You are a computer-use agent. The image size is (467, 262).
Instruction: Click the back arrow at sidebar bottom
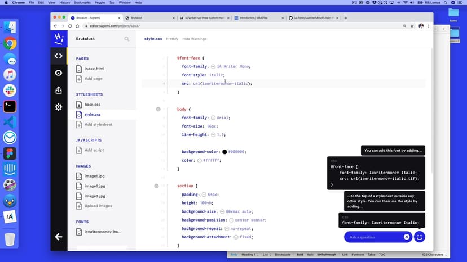[x=59, y=237]
